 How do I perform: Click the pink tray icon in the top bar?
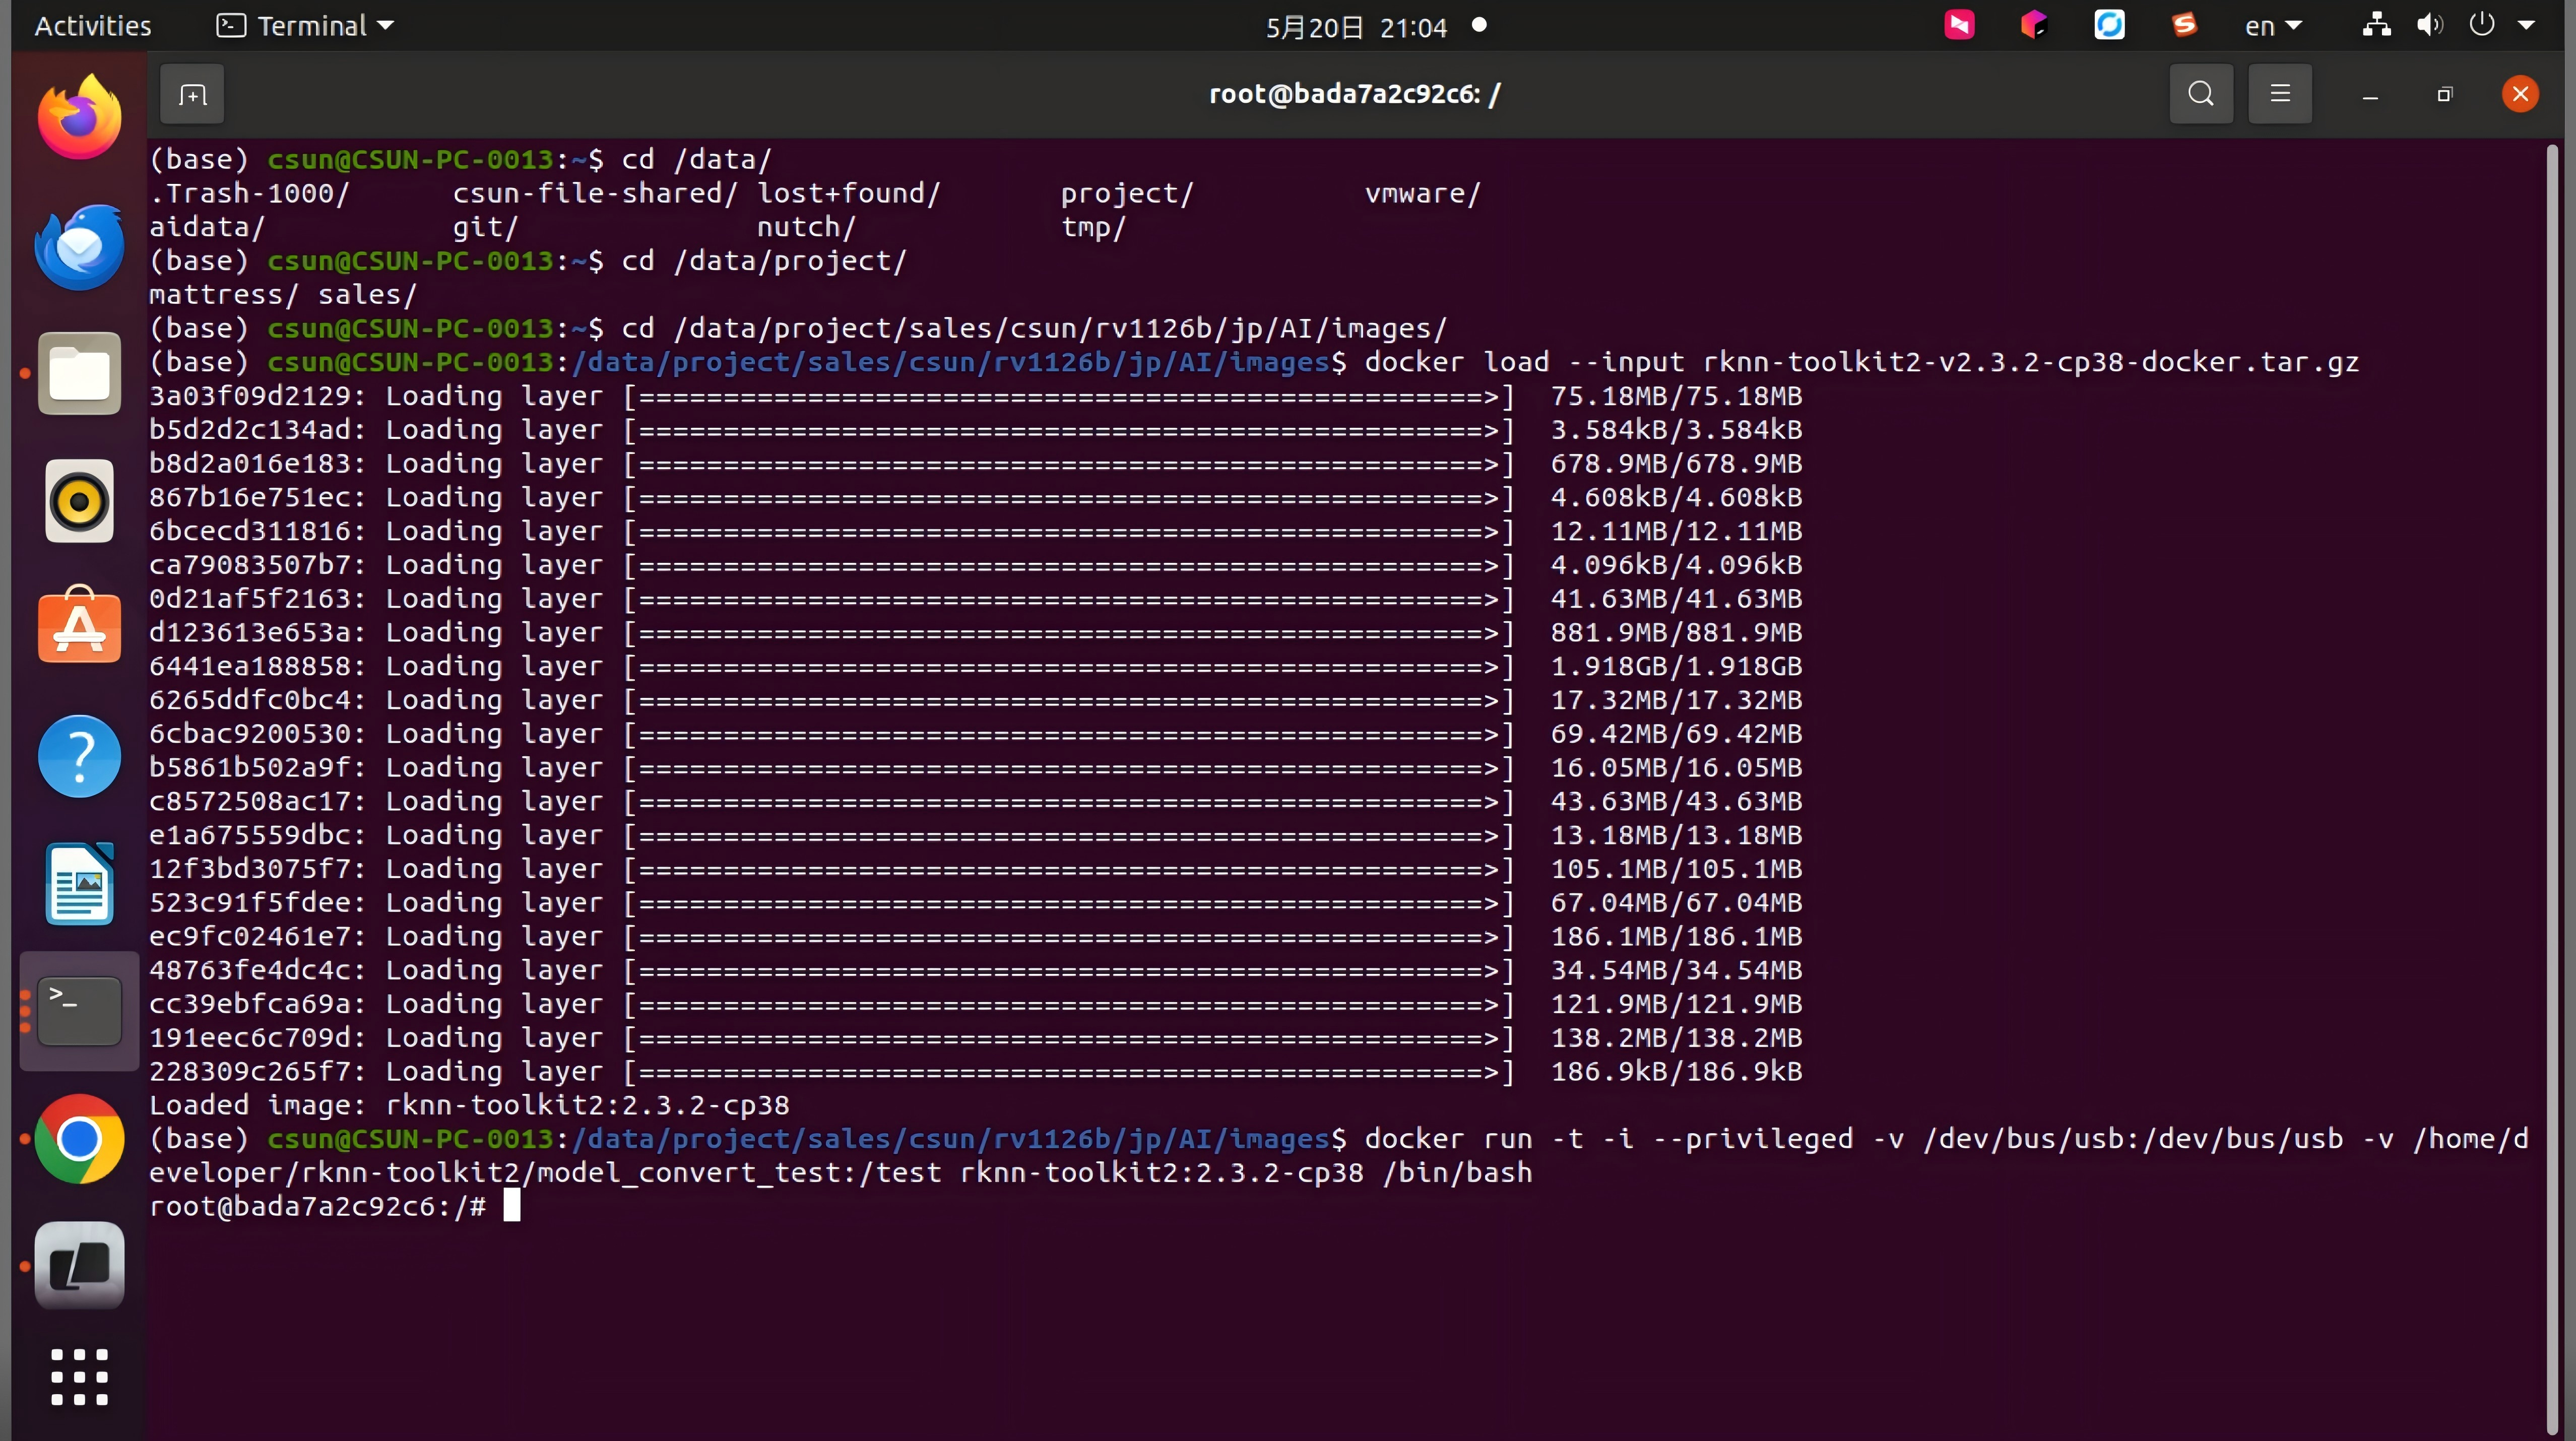(x=1959, y=24)
